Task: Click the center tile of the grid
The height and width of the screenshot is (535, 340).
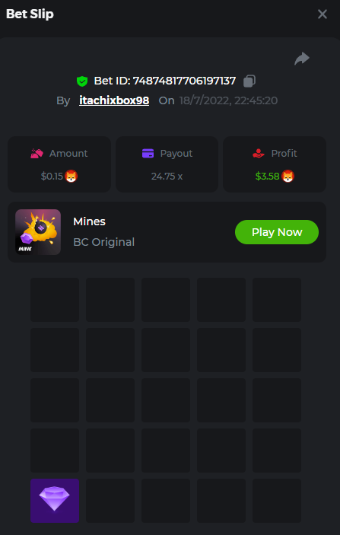Action: tap(166, 400)
